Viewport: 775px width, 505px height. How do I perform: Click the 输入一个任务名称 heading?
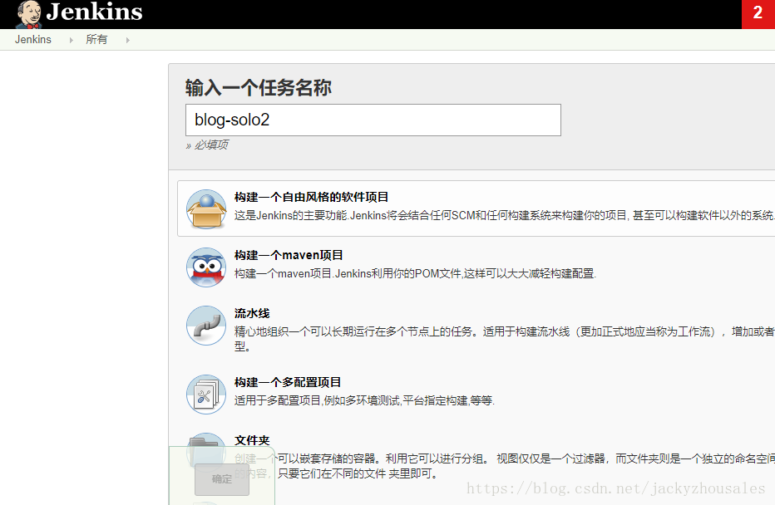[x=259, y=88]
